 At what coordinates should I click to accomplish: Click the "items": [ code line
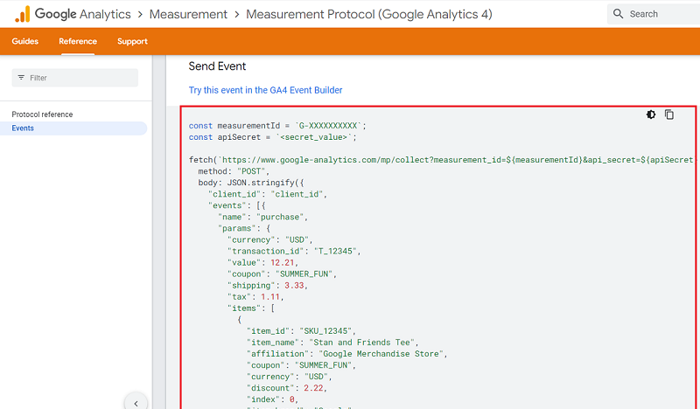251,308
